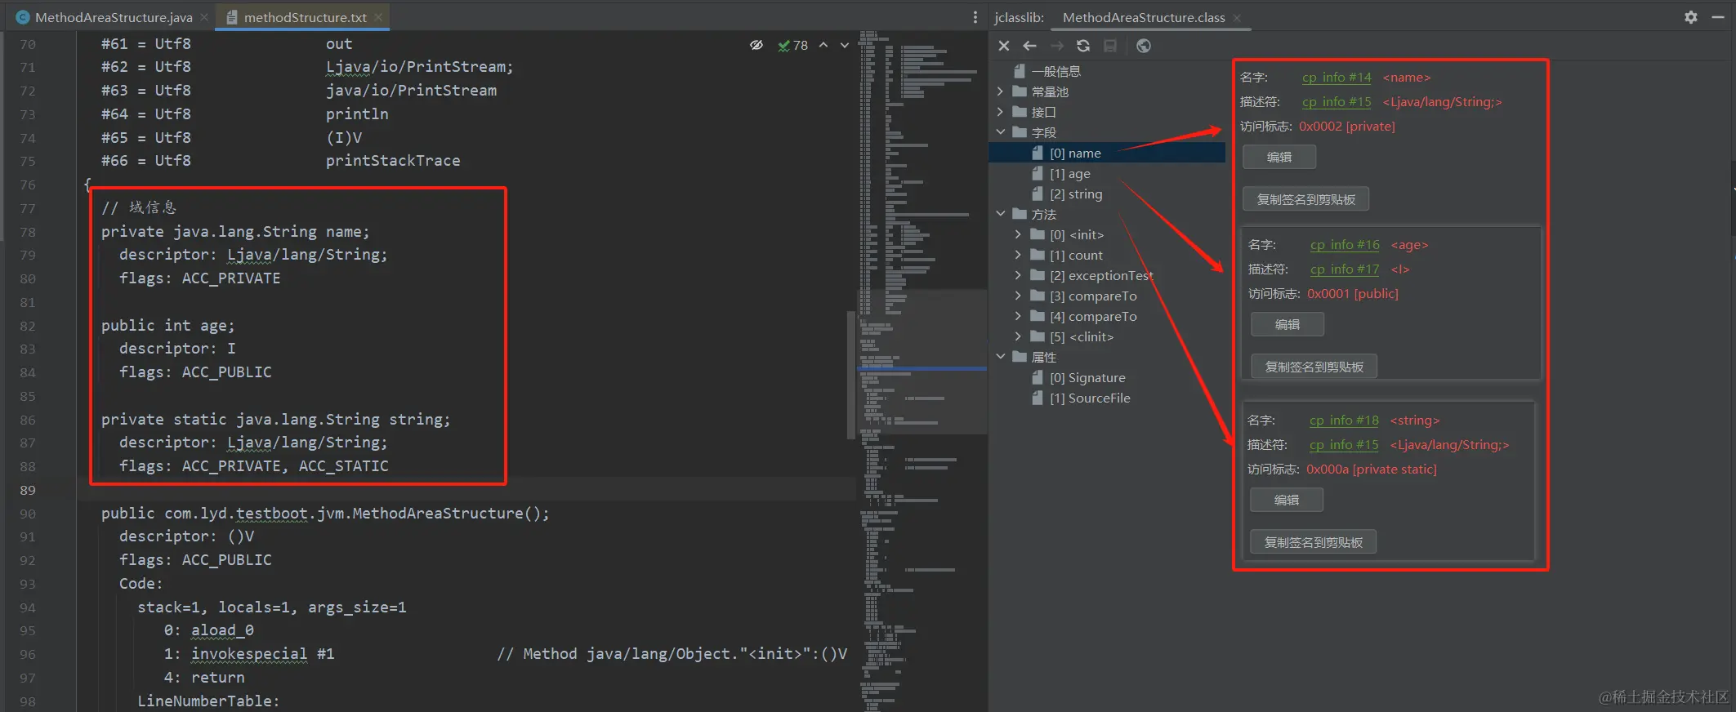Switch to MethodAreaStructure.java tab
The image size is (1736, 712).
tap(114, 17)
